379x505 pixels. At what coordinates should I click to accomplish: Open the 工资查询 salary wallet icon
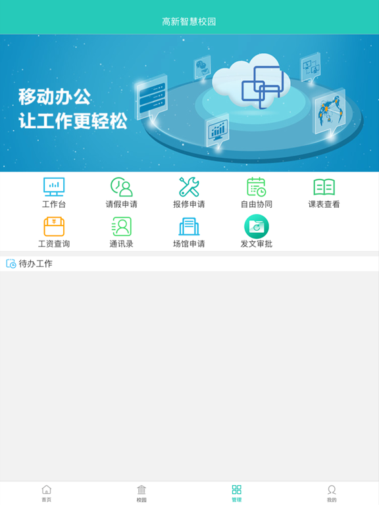[54, 227]
